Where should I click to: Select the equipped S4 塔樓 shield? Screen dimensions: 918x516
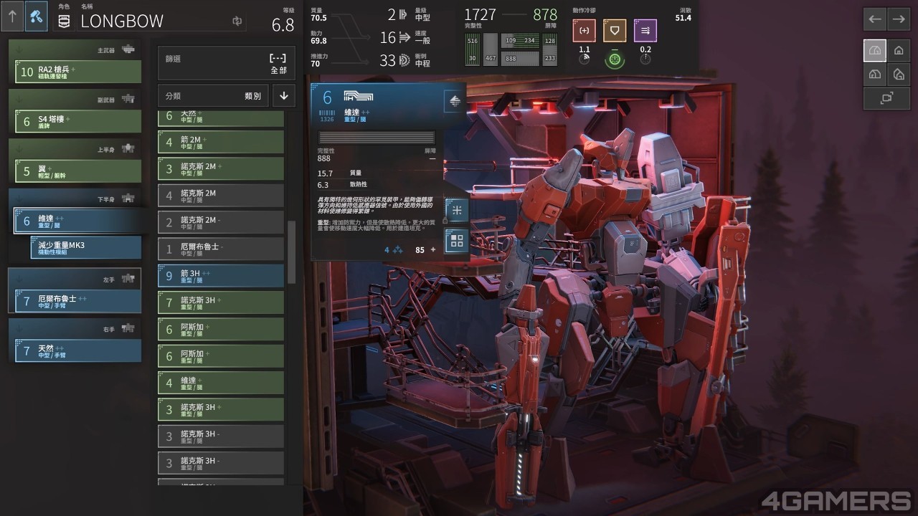point(78,121)
